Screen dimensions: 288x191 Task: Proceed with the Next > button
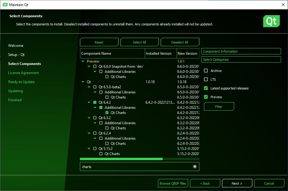click(237, 183)
